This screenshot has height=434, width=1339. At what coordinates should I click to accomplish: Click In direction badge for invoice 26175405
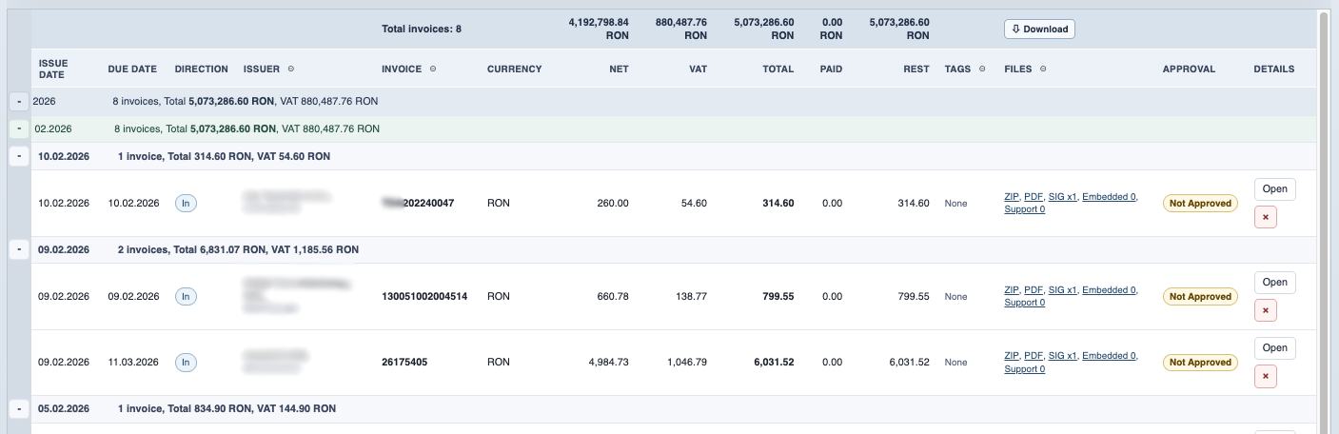[186, 362]
